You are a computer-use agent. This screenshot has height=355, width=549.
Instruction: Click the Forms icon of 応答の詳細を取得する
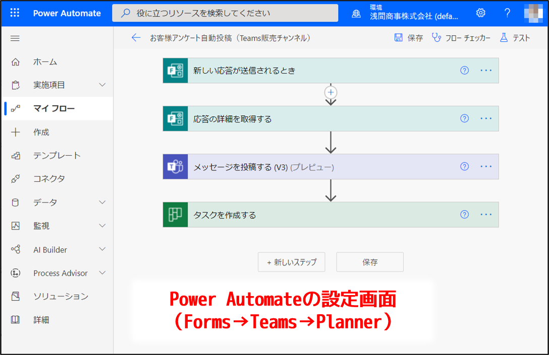(176, 118)
